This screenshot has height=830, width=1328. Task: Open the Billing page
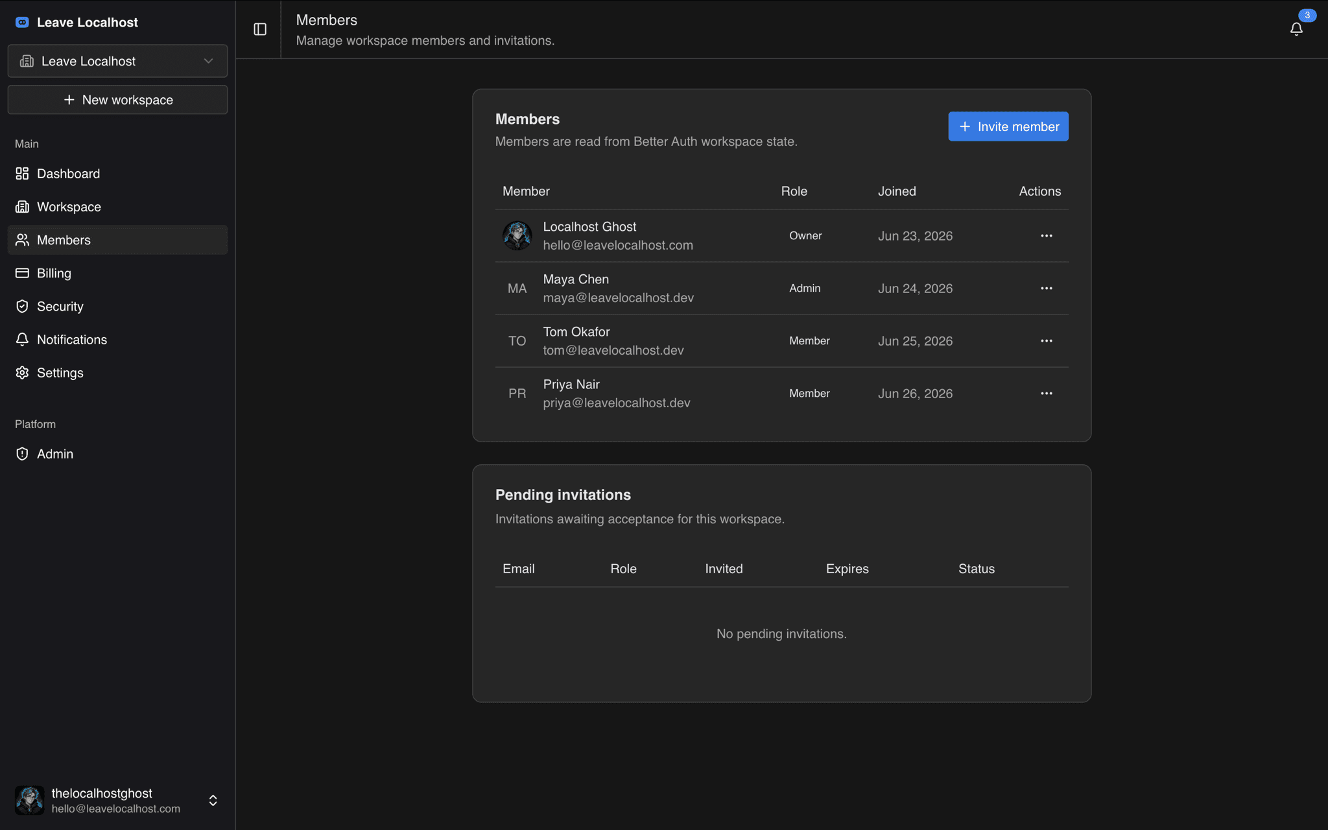click(117, 273)
